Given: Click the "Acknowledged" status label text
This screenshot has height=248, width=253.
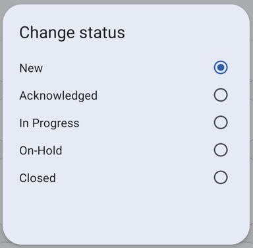Looking at the screenshot, I should tap(59, 96).
